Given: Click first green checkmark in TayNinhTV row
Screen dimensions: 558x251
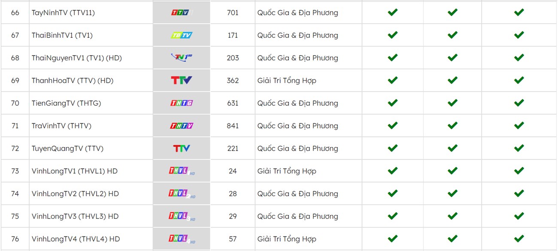Looking at the screenshot, I should coord(392,12).
